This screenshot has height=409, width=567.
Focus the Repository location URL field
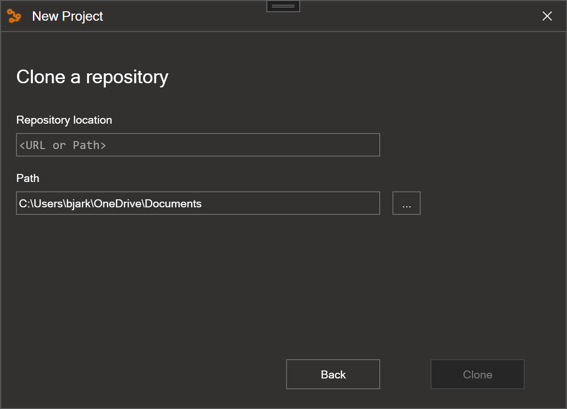(x=198, y=145)
